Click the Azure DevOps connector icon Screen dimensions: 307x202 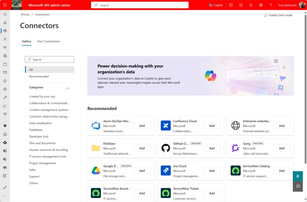tap(96, 125)
